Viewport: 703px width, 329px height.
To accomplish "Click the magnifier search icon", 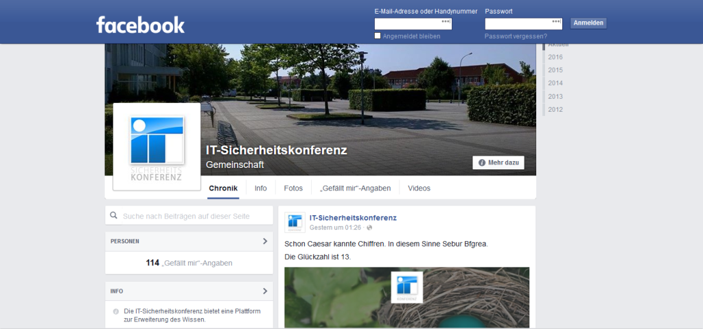I will point(114,215).
